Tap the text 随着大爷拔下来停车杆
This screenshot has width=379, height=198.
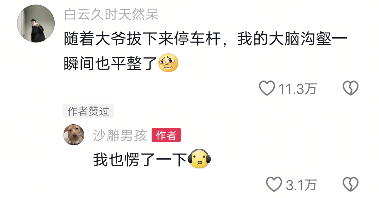[x=142, y=39]
